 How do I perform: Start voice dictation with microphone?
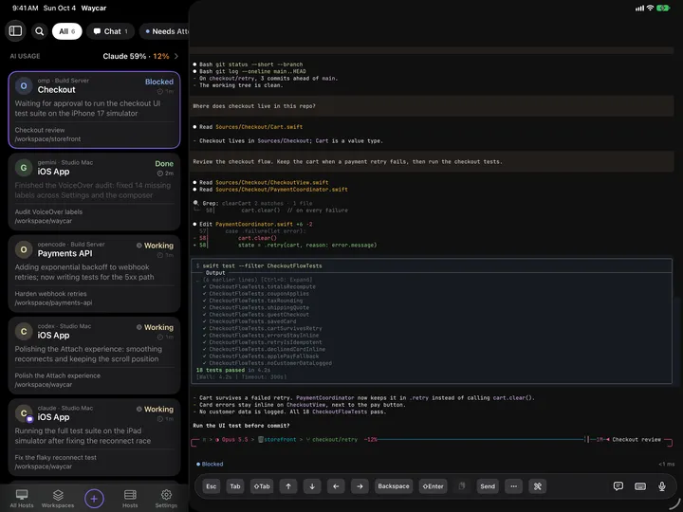(662, 486)
